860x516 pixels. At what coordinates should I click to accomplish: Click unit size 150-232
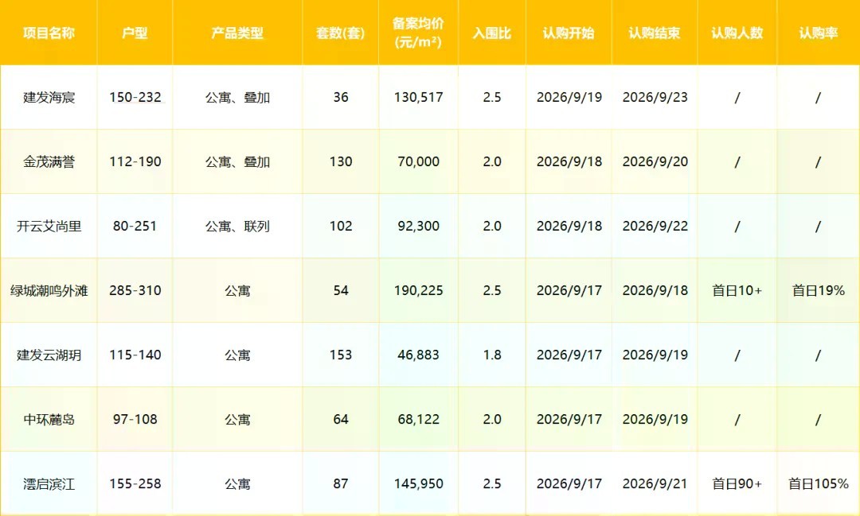pyautogui.click(x=135, y=98)
